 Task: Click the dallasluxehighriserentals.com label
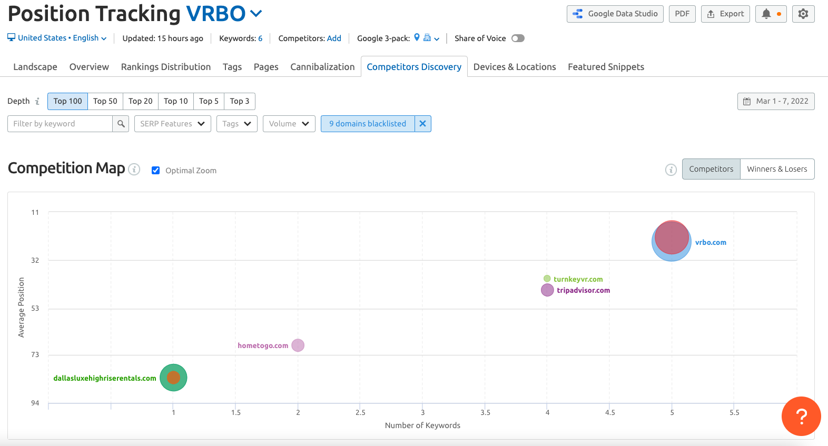pos(105,378)
